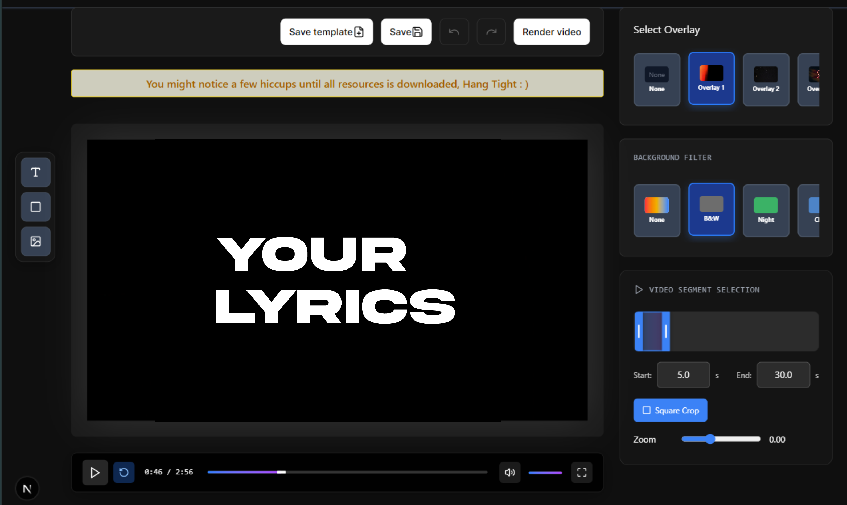This screenshot has width=847, height=505.
Task: Click the undo arrow button
Action: 454,32
